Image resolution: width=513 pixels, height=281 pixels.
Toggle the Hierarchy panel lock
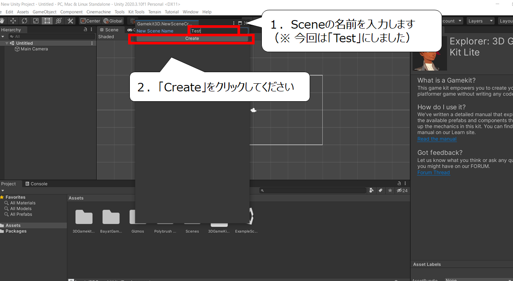(86, 30)
